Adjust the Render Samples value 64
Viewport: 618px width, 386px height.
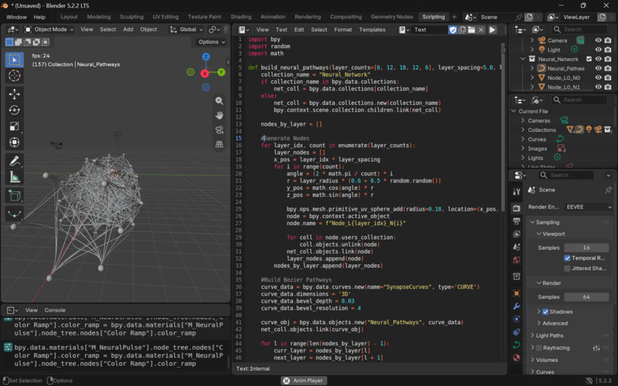coord(587,297)
